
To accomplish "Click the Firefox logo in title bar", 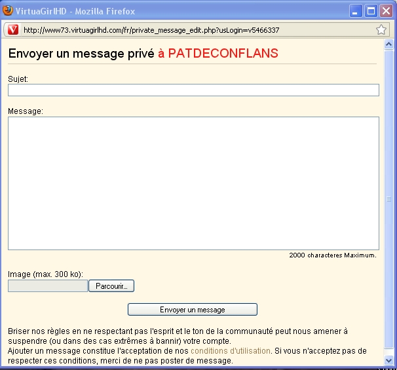I will 8,10.
